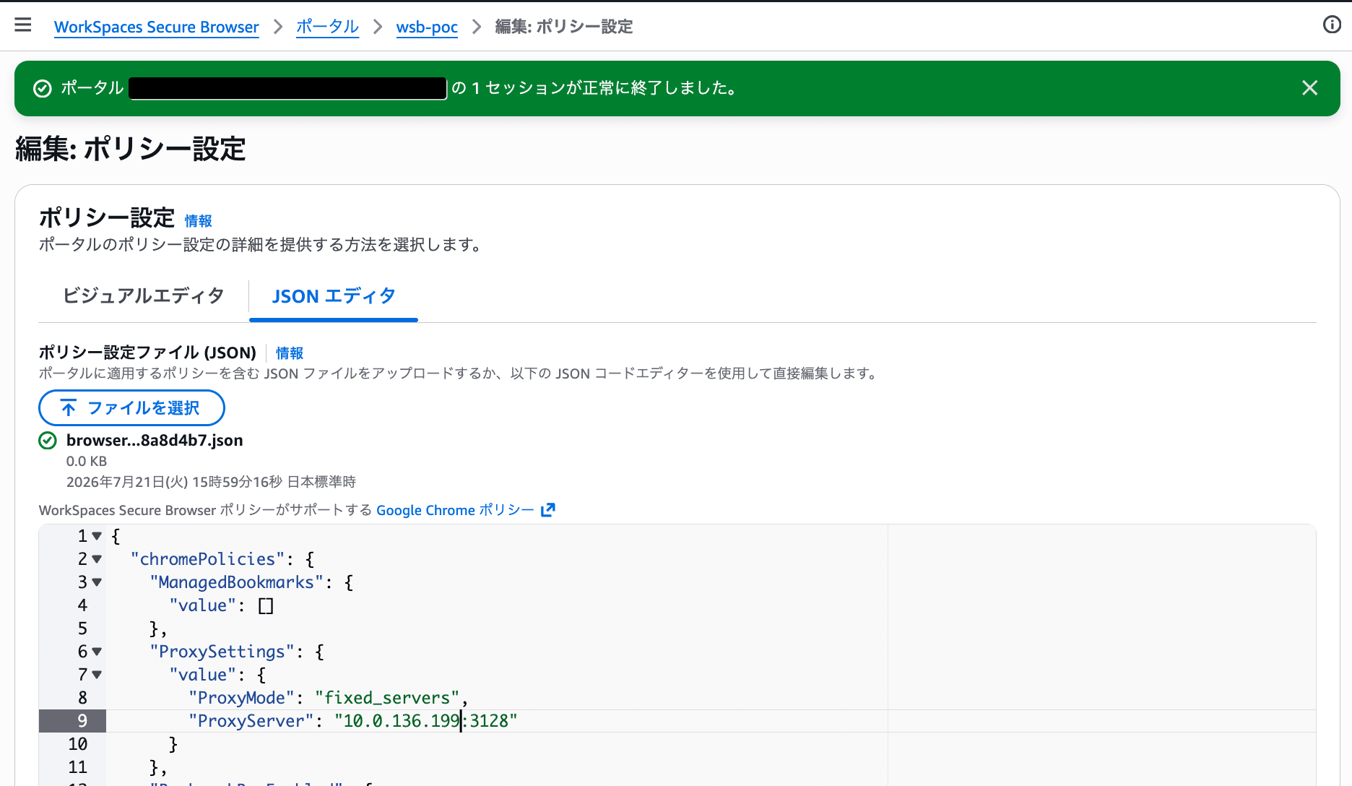Open 情報 link beside ポリシー設定ファイル (JSON)
This screenshot has height=786, width=1352.
coord(290,353)
